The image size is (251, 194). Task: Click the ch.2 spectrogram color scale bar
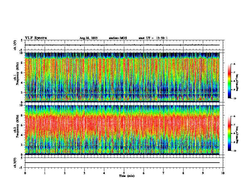229,133
